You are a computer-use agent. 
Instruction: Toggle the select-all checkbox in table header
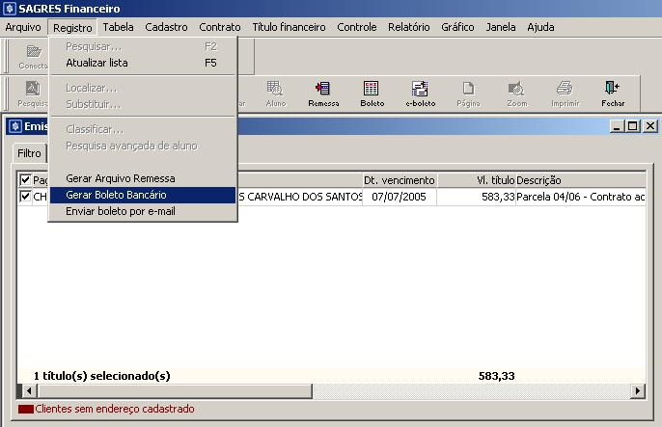click(25, 180)
